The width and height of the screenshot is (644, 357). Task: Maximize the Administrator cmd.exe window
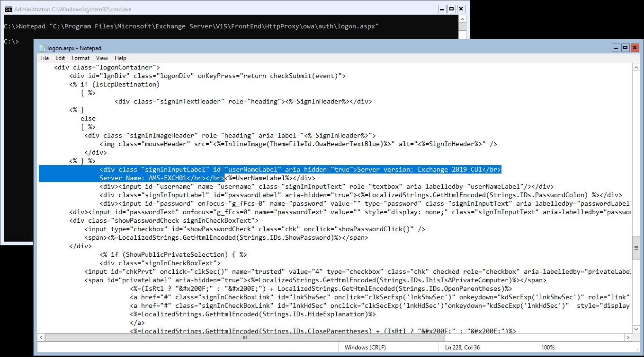tap(451, 9)
